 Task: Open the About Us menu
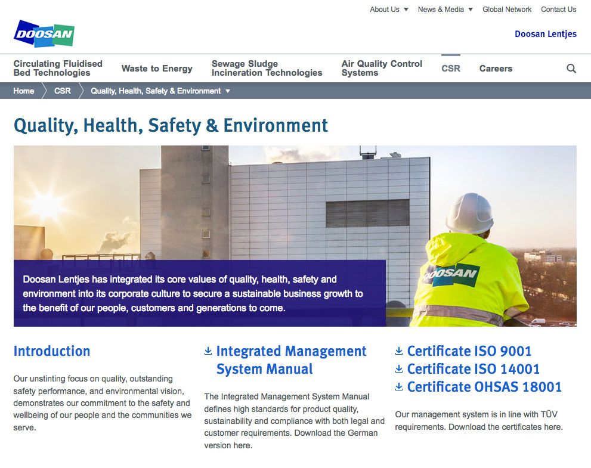tap(385, 10)
